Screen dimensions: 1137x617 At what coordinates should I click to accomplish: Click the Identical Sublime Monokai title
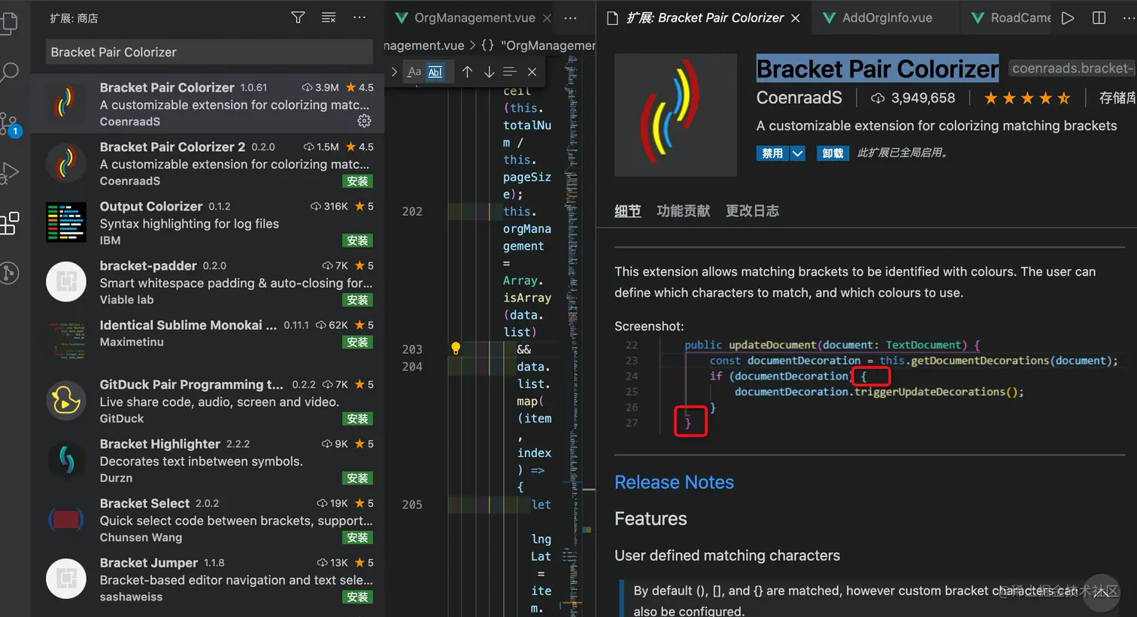point(188,325)
